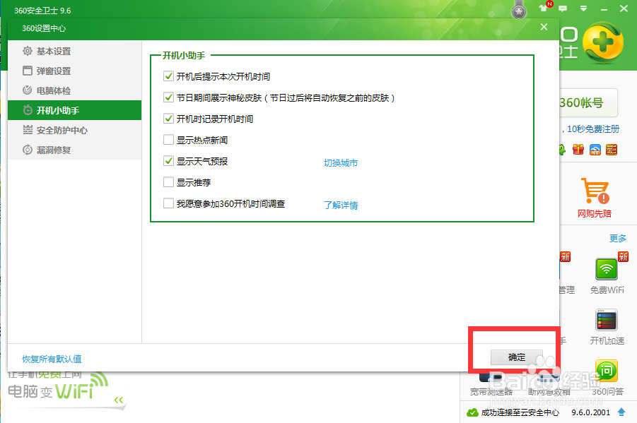Click the 确定 button
This screenshot has width=637, height=423.
[516, 357]
